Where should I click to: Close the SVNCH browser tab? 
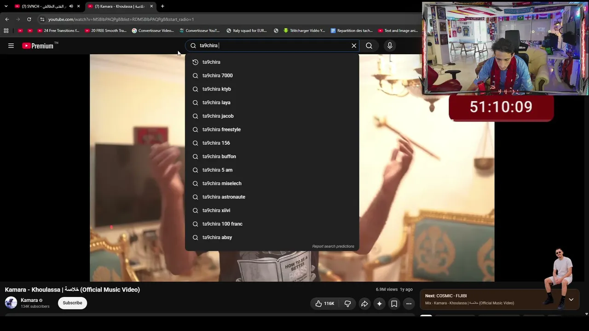79,6
